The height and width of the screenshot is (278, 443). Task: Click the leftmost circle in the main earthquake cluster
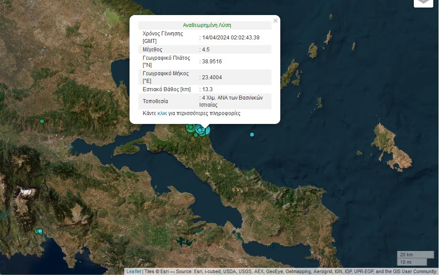point(187,127)
